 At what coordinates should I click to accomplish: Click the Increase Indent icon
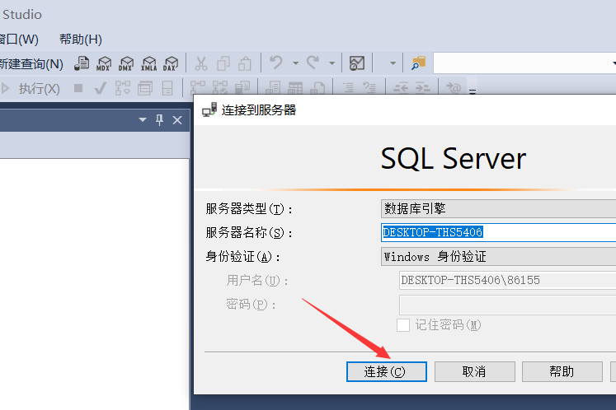tap(422, 88)
